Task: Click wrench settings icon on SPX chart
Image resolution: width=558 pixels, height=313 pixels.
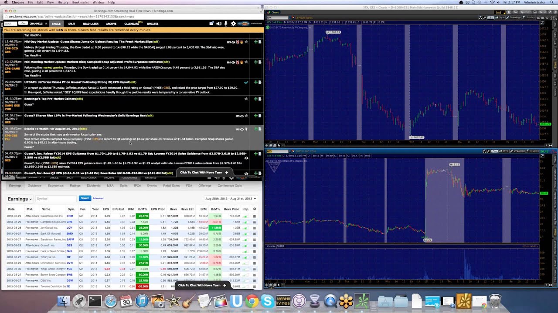Action: pos(484,18)
